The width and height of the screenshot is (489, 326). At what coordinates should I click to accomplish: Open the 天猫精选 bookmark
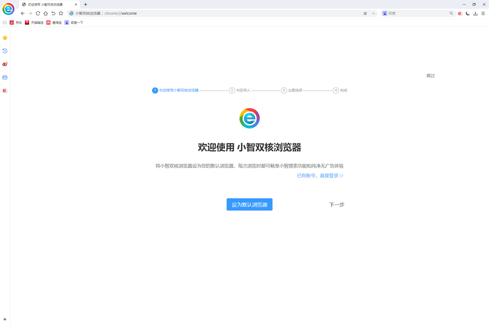[x=34, y=23]
